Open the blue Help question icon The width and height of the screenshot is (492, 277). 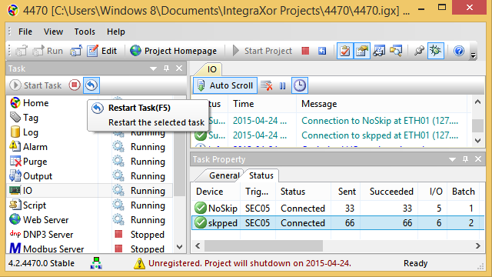pos(459,51)
